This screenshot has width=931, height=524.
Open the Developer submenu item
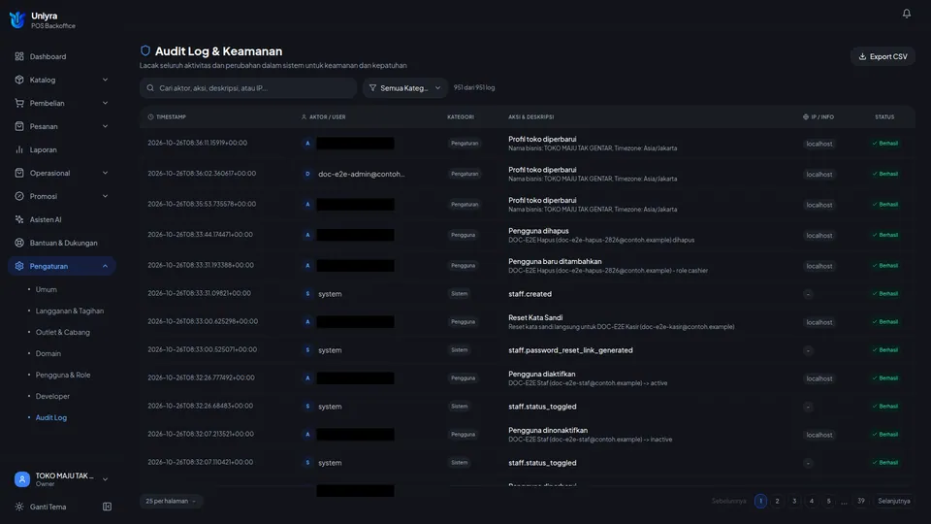[52, 396]
